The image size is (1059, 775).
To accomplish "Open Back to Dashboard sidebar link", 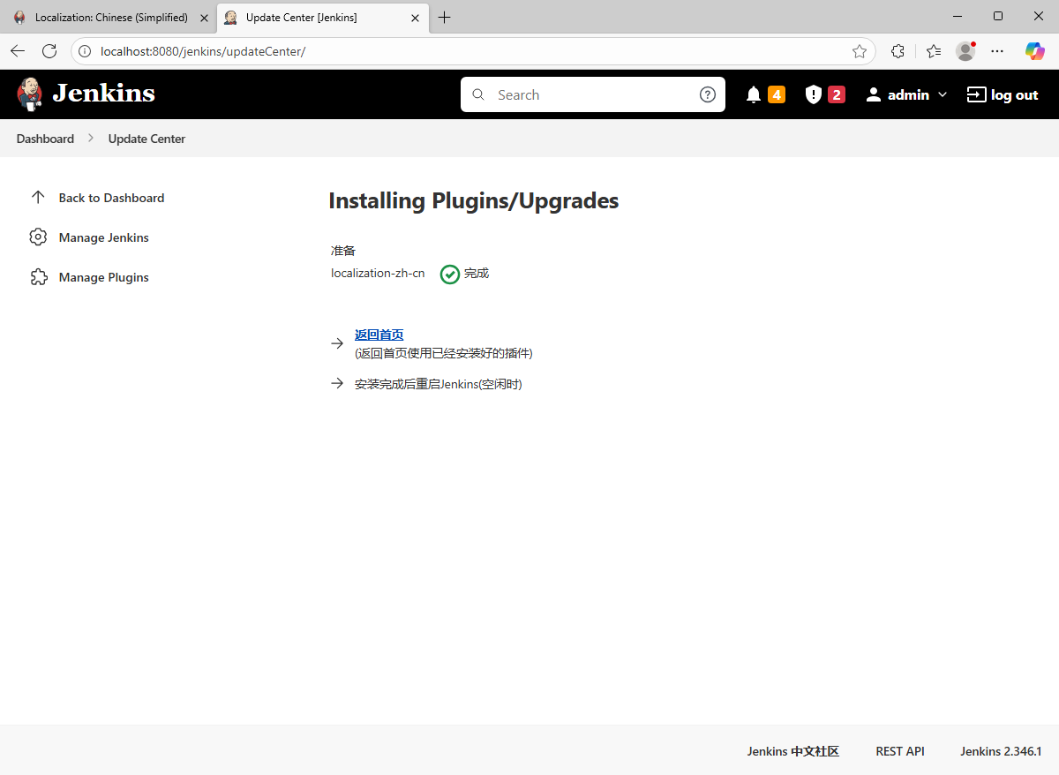I will [111, 198].
